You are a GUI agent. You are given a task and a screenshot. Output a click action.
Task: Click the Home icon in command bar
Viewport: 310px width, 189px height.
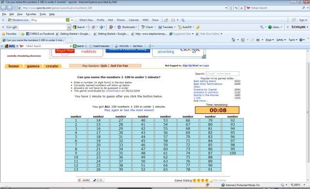click(233, 40)
